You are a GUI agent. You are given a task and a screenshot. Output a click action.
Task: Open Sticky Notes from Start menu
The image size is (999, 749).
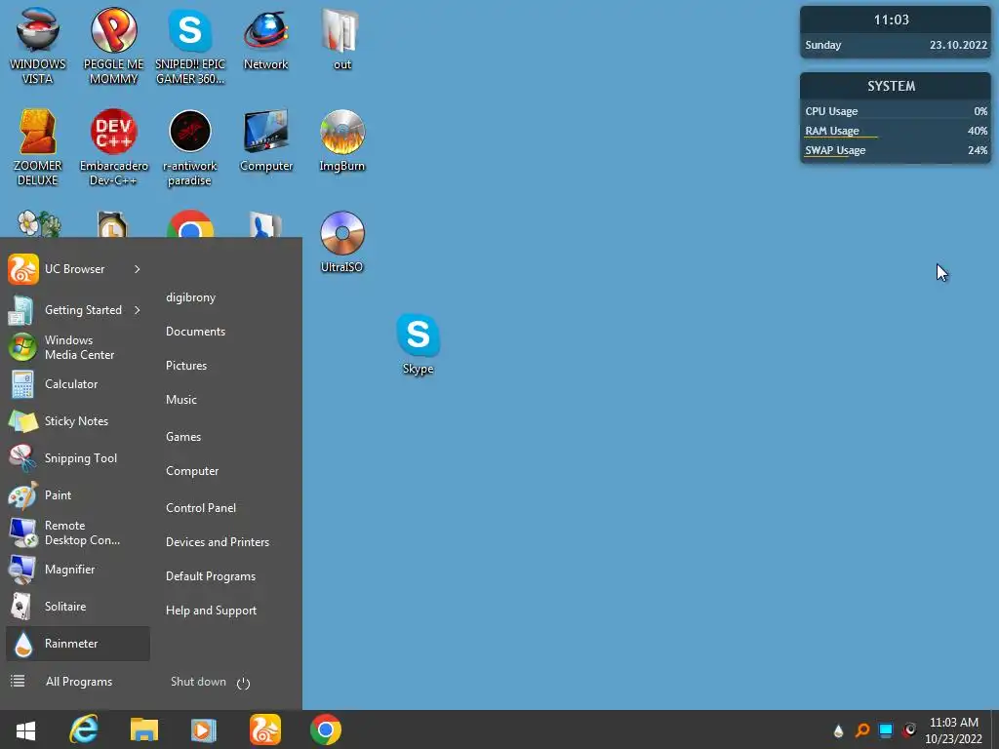click(x=78, y=421)
